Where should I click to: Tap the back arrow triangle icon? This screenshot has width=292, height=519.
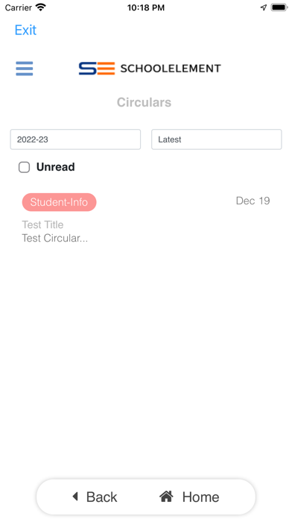(x=75, y=496)
